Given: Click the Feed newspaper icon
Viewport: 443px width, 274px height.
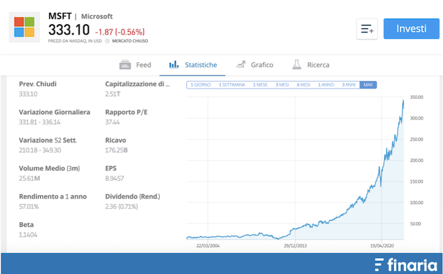Looking at the screenshot, I should point(125,64).
